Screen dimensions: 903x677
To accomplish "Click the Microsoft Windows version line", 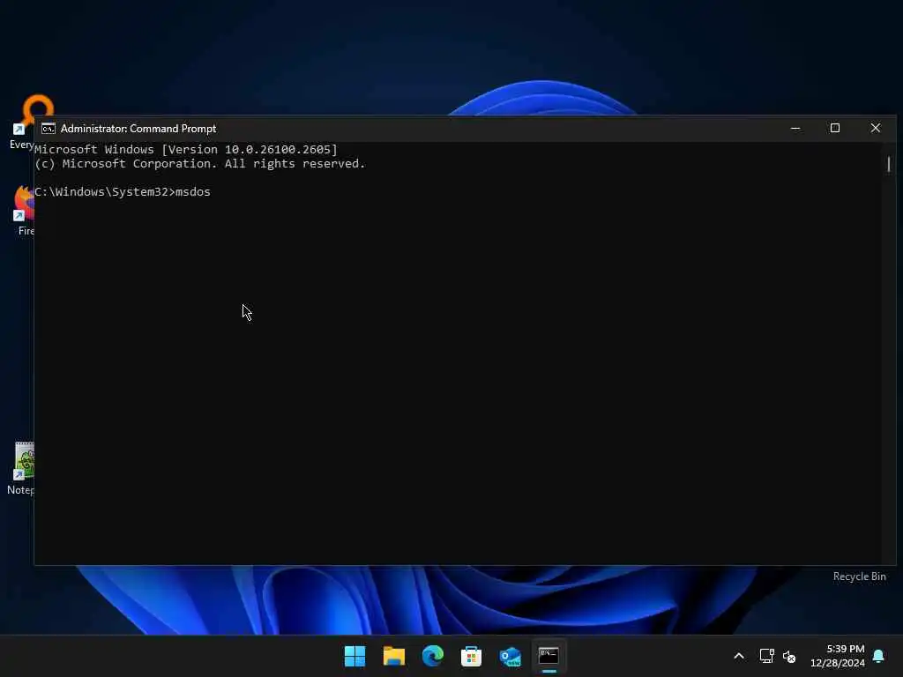I will click(186, 150).
